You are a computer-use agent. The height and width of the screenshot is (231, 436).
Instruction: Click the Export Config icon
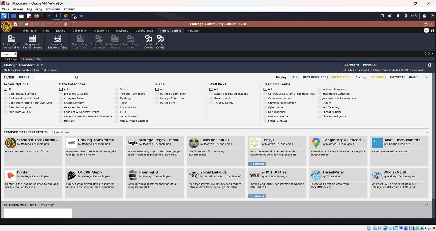[x=160, y=39]
